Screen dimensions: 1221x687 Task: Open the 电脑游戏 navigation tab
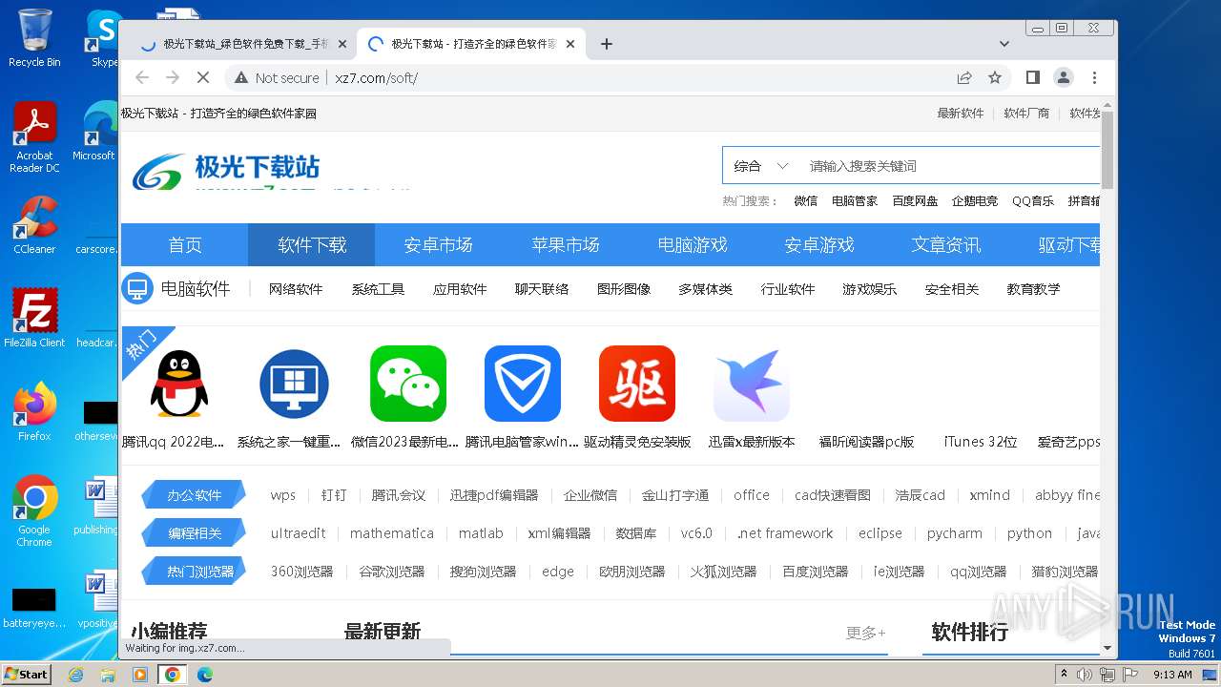click(x=692, y=245)
